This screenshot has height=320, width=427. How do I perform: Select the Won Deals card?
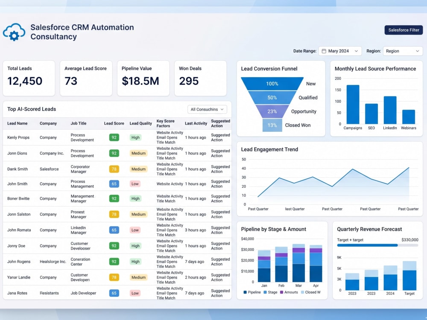tap(200, 78)
